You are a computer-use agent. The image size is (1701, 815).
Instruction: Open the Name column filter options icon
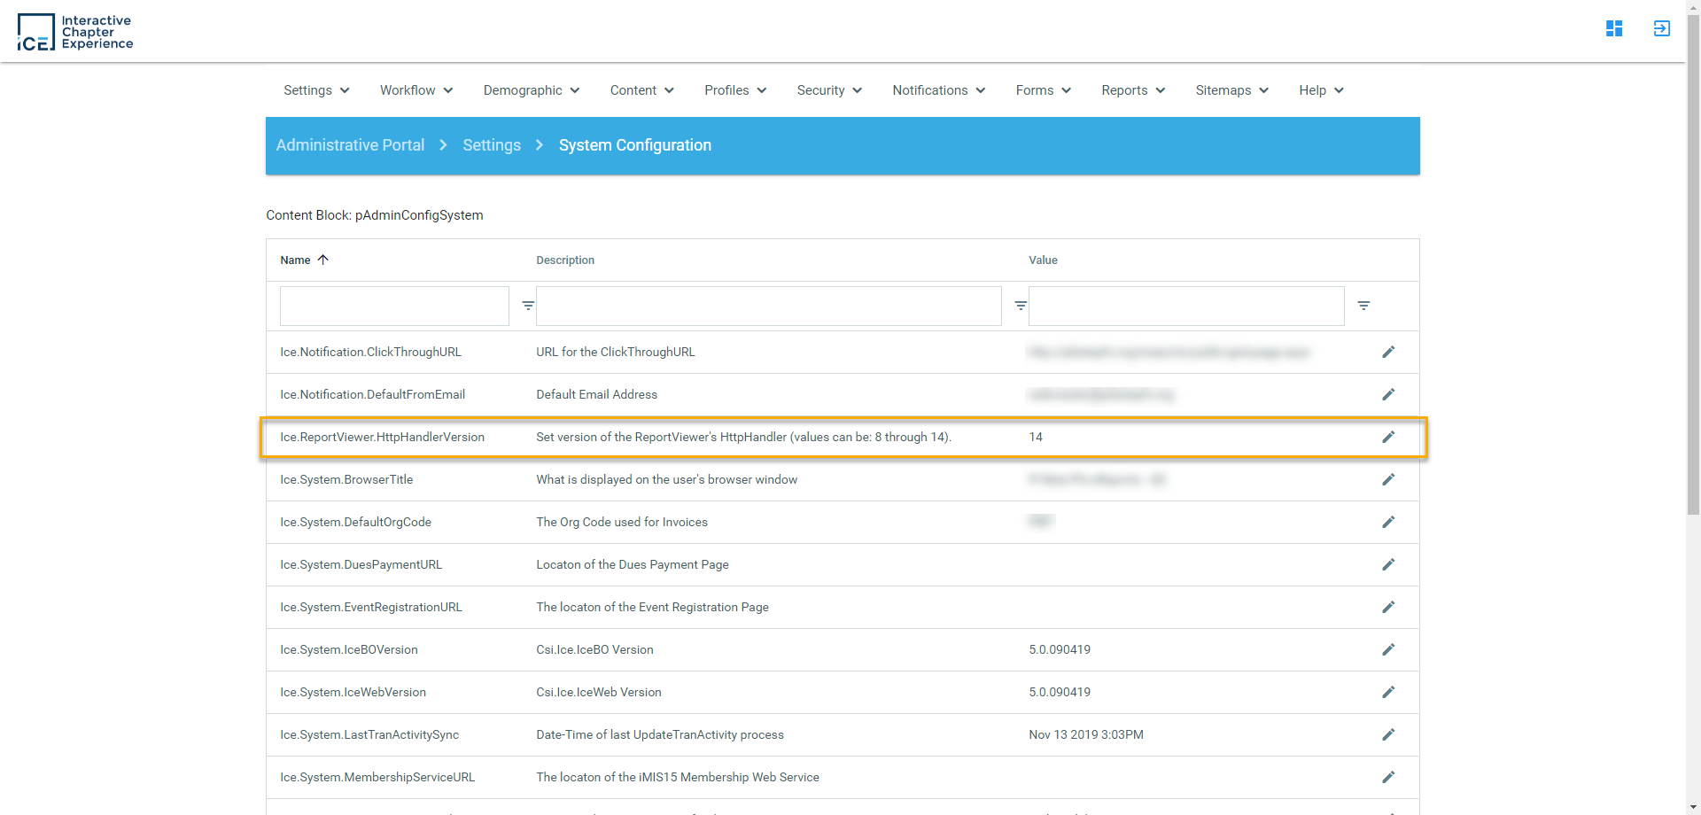(x=528, y=306)
